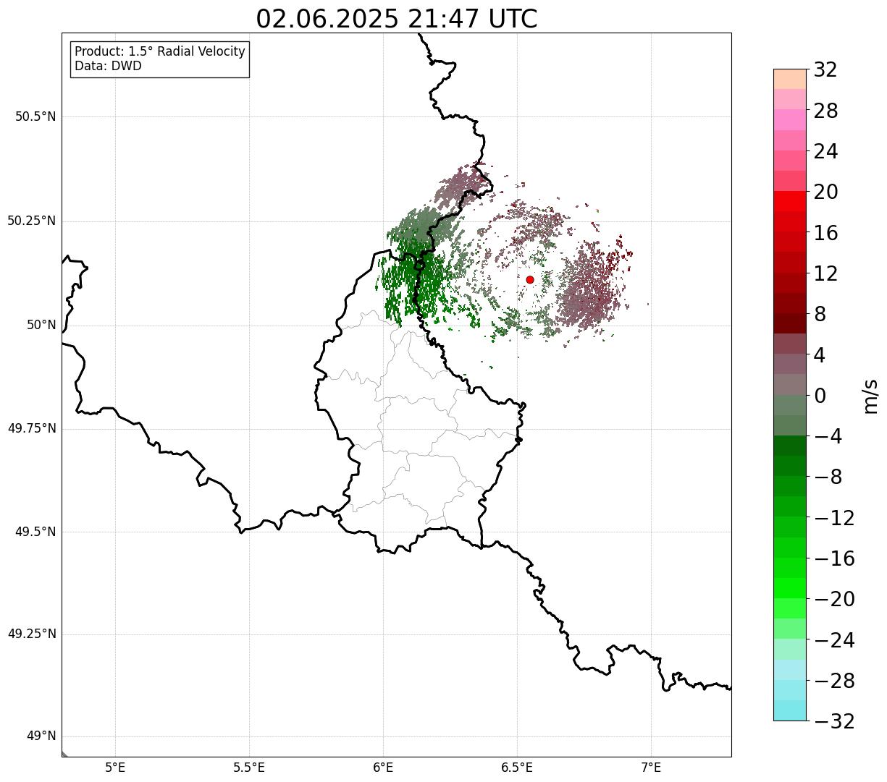
Task: Click the colorbar tick label −8
Action: [828, 477]
